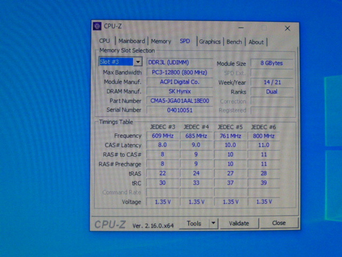Expand the Slot #3 memory slot dropdown
The height and width of the screenshot is (257, 342).
pos(138,62)
